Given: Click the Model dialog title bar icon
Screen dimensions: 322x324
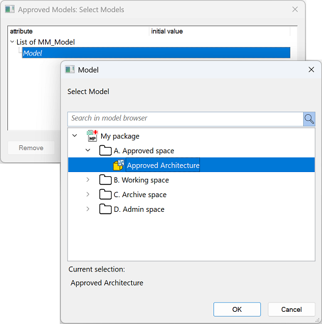Looking at the screenshot, I should pos(70,70).
